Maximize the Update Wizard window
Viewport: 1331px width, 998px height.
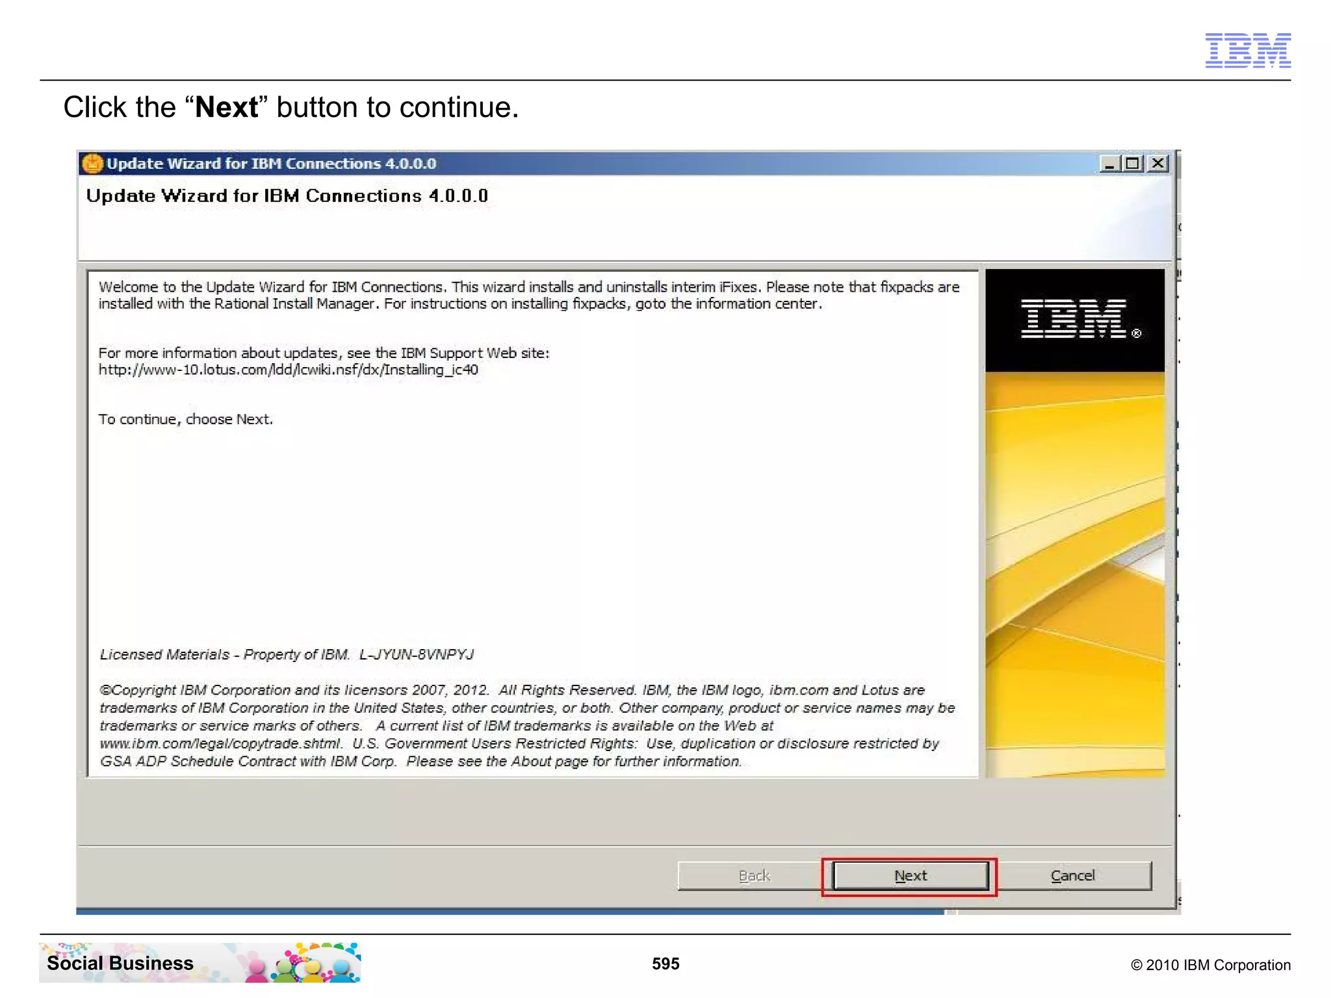[x=1133, y=164]
